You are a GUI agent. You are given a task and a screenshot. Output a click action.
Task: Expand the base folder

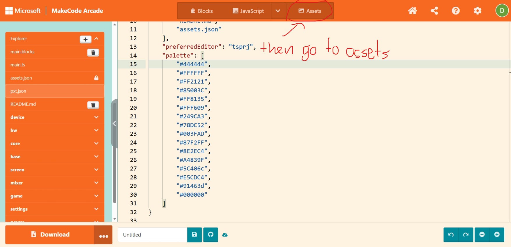96,156
